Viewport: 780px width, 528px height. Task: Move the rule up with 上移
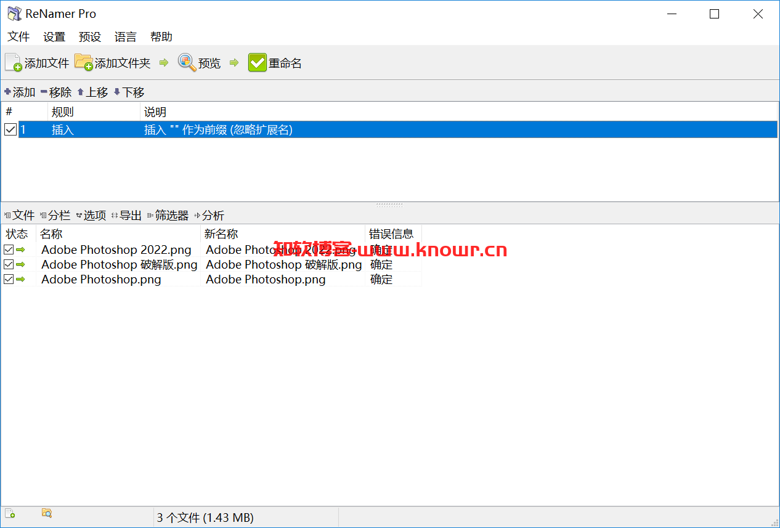[x=92, y=92]
